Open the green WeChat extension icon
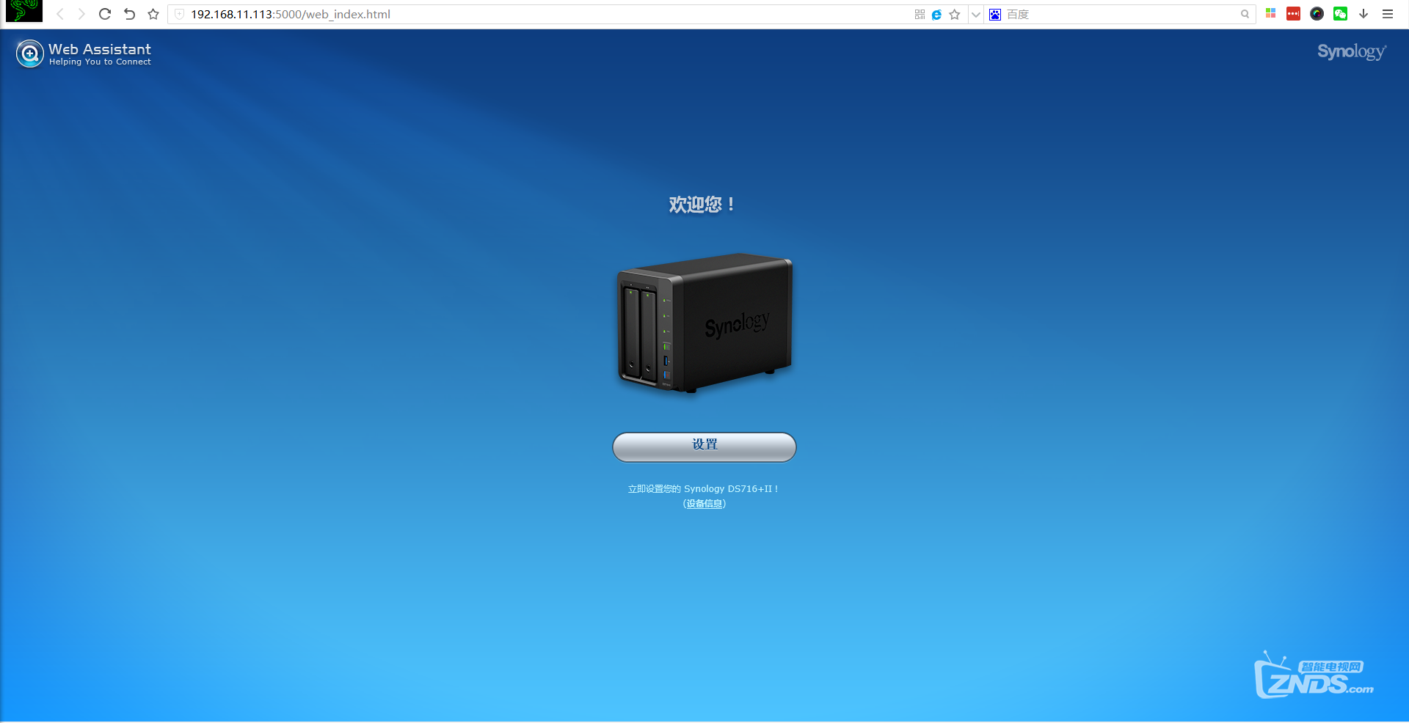The width and height of the screenshot is (1409, 723). 1341,13
